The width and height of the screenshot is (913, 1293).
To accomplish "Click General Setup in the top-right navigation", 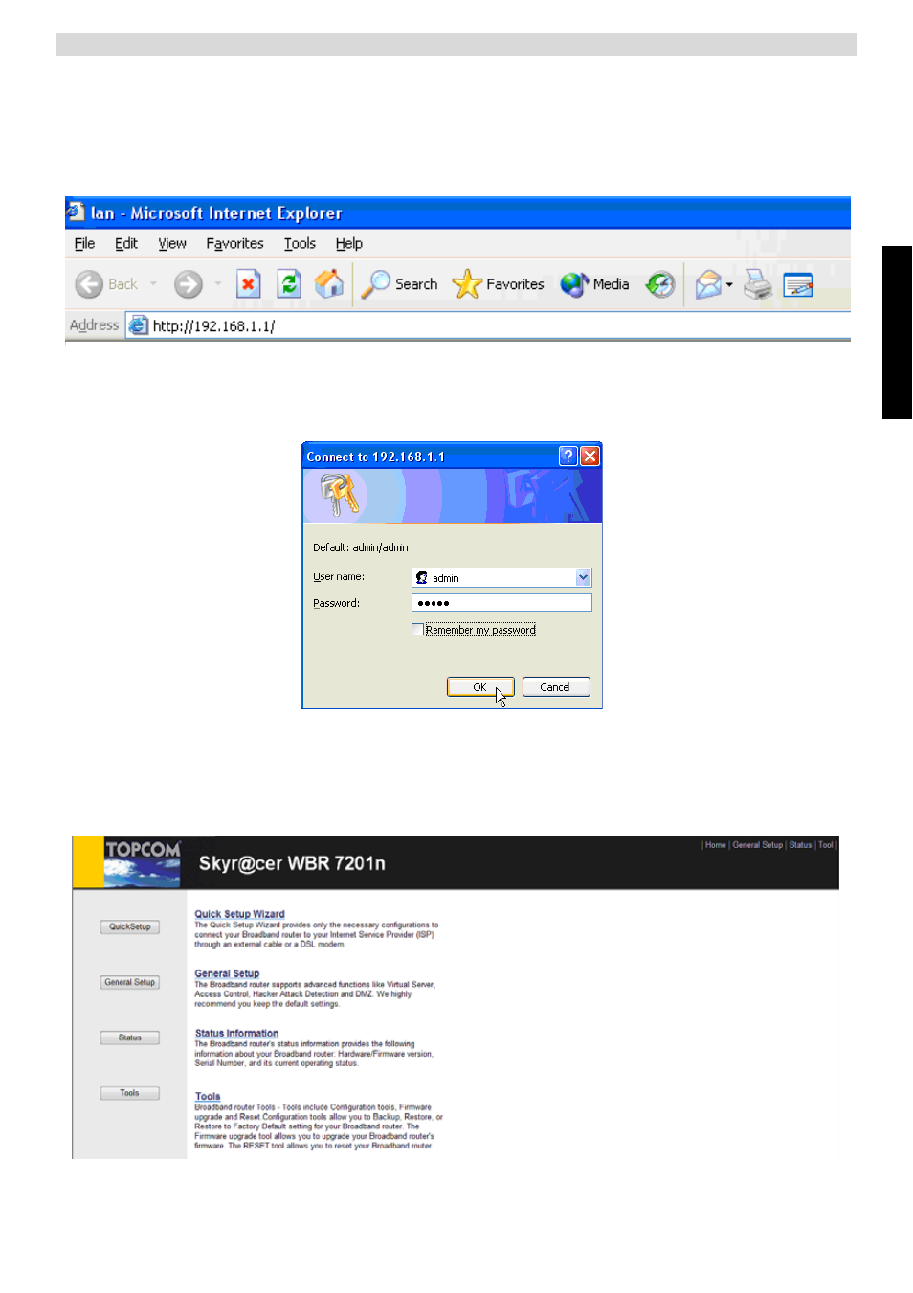I will point(758,845).
